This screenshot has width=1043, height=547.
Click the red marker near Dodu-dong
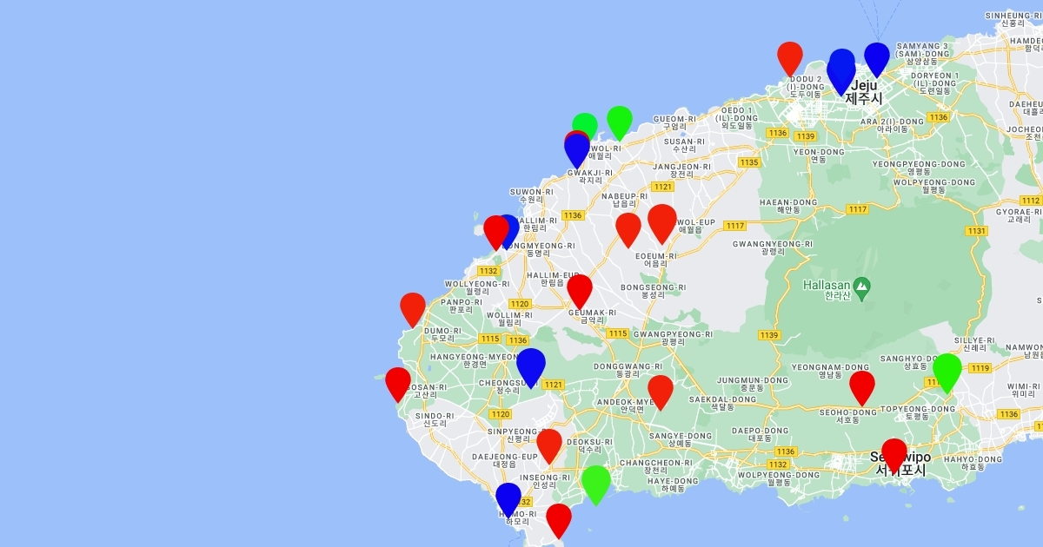tap(789, 57)
